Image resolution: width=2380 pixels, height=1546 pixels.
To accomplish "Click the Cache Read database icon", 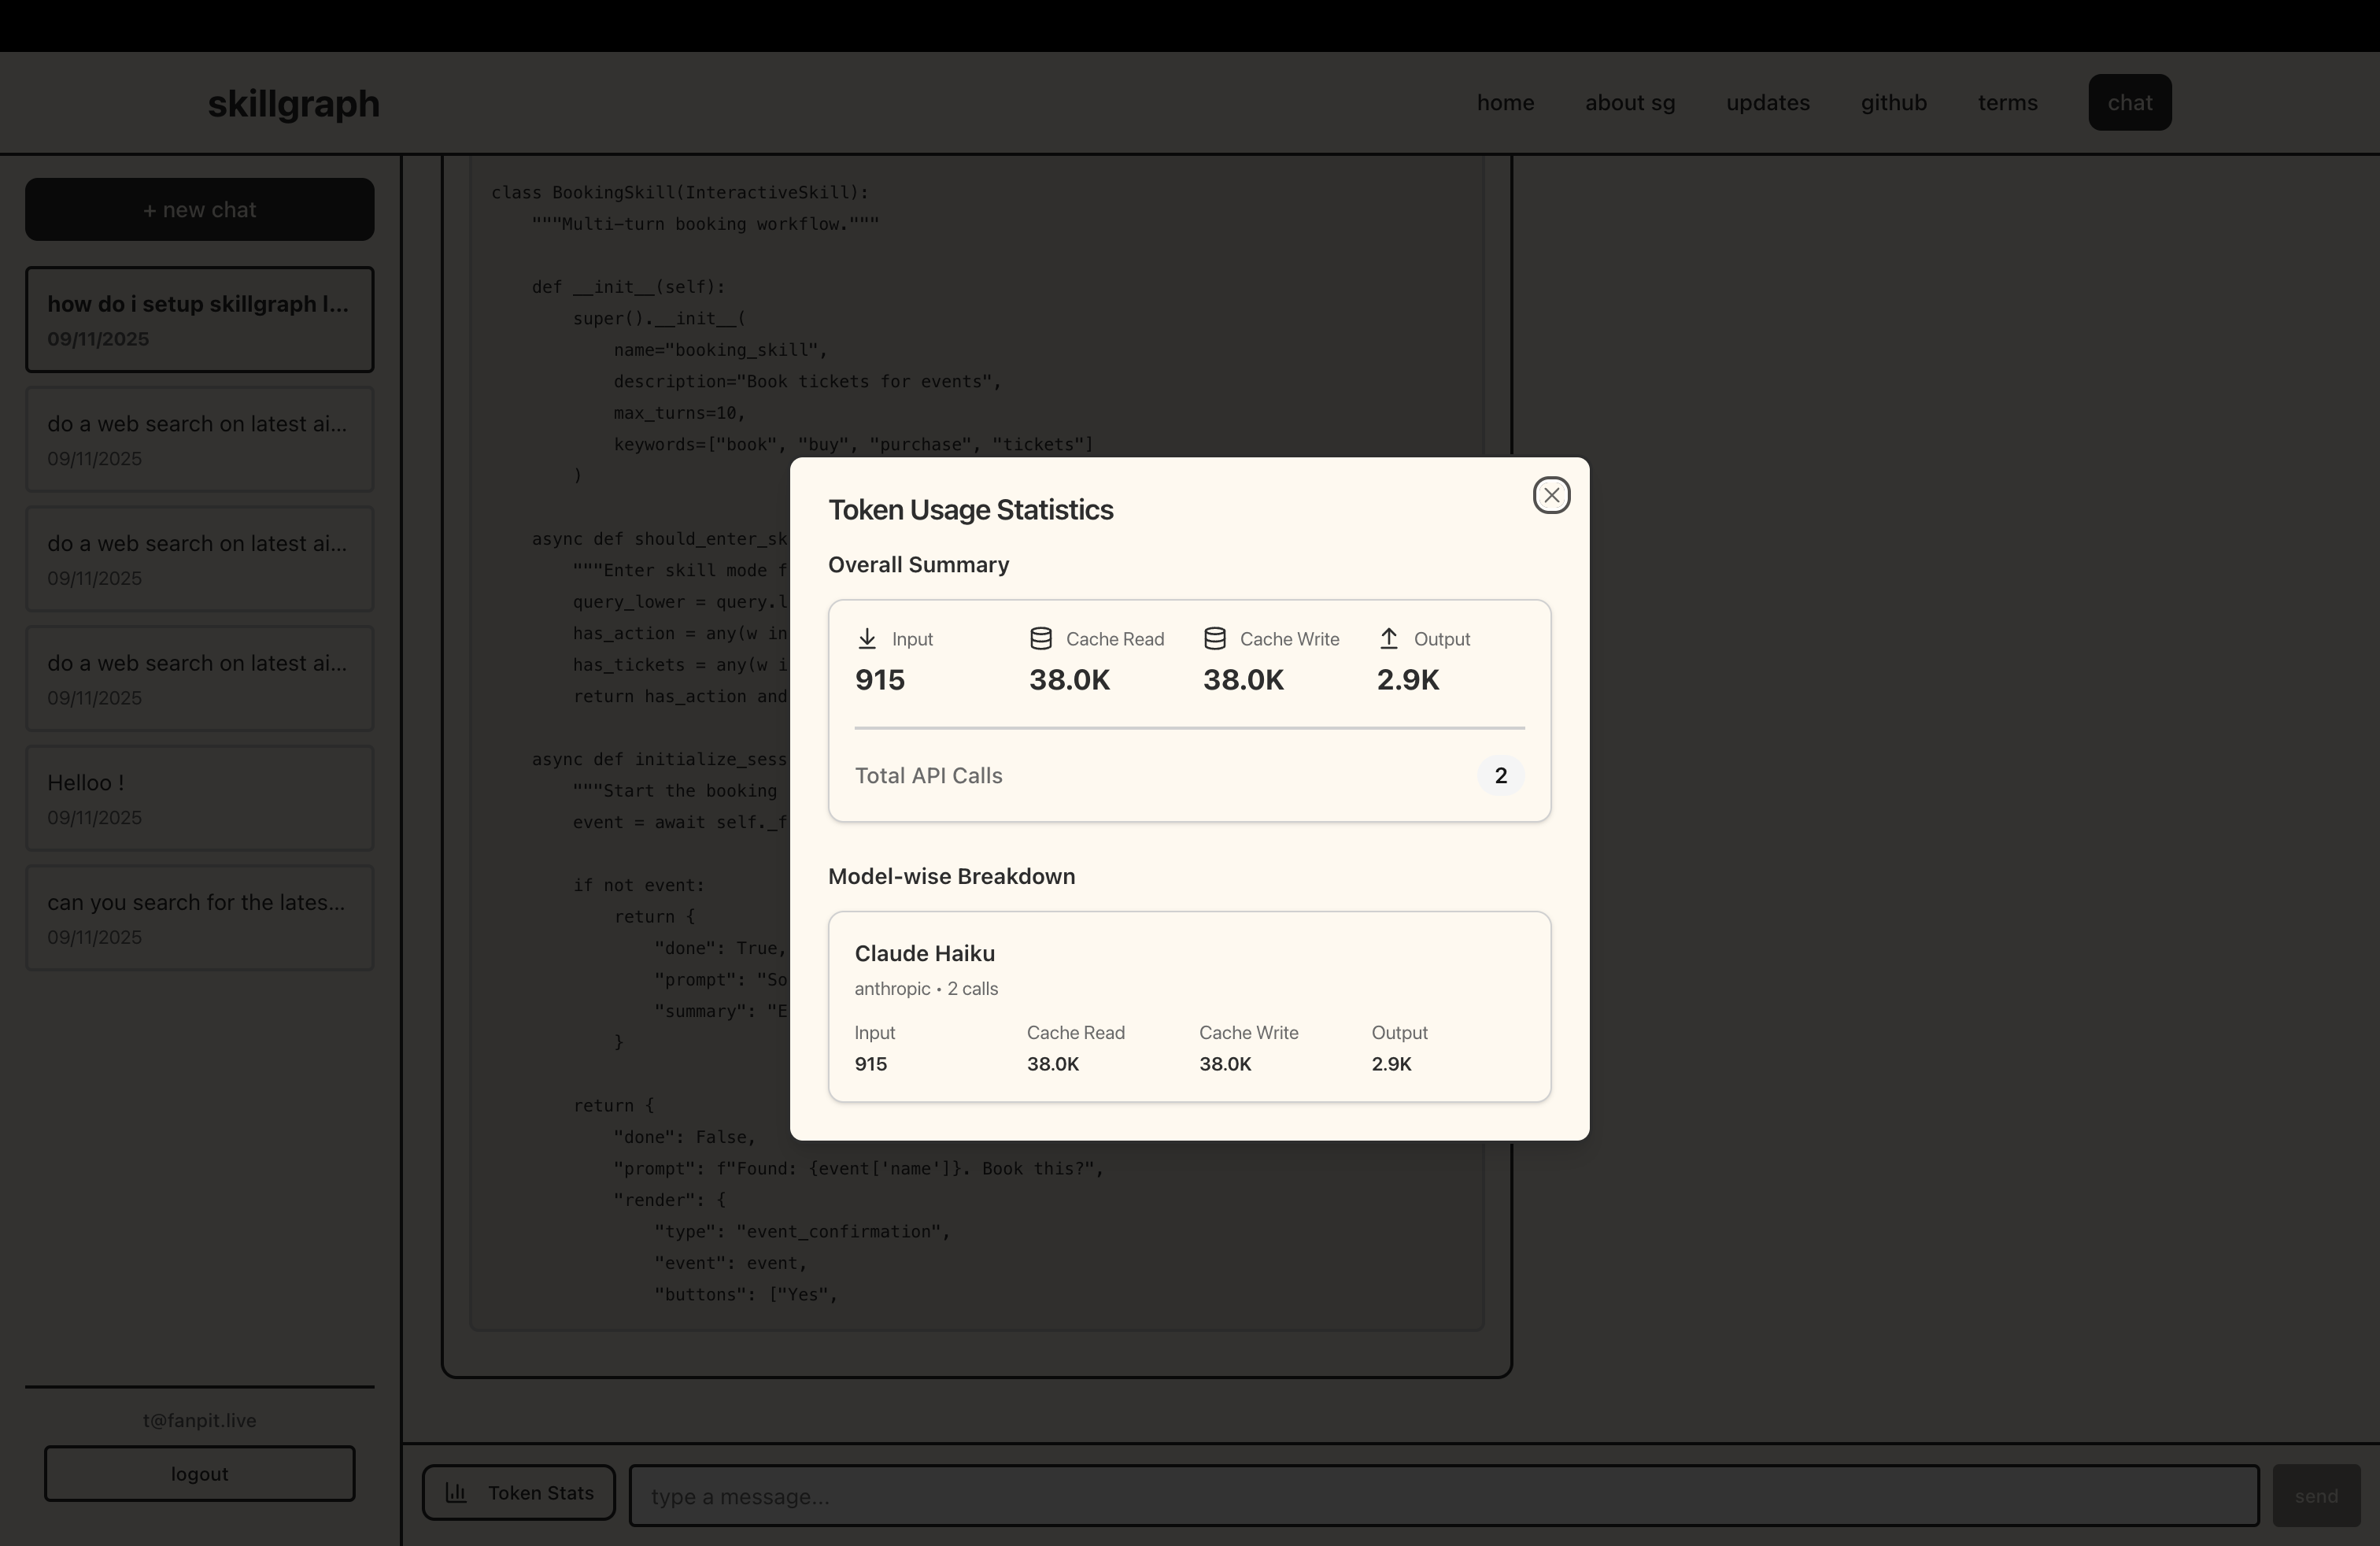I will pyautogui.click(x=1041, y=639).
